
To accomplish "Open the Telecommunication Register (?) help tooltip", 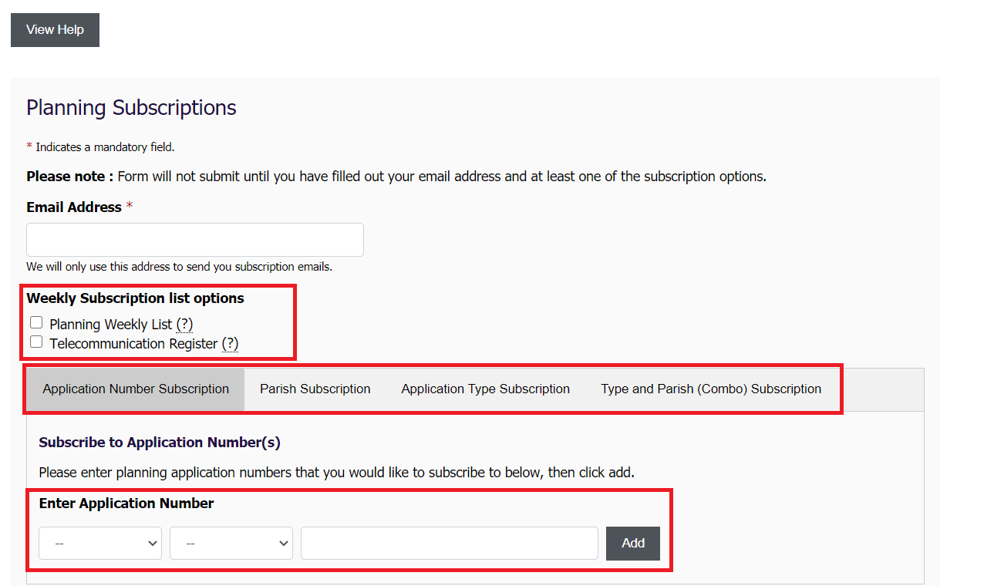I will tap(230, 344).
